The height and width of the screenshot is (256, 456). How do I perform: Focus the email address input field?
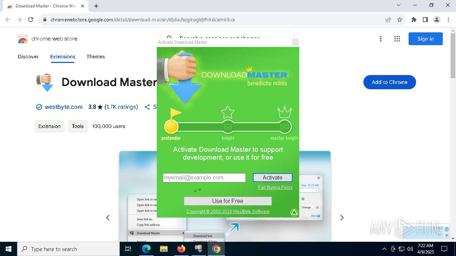pos(204,178)
